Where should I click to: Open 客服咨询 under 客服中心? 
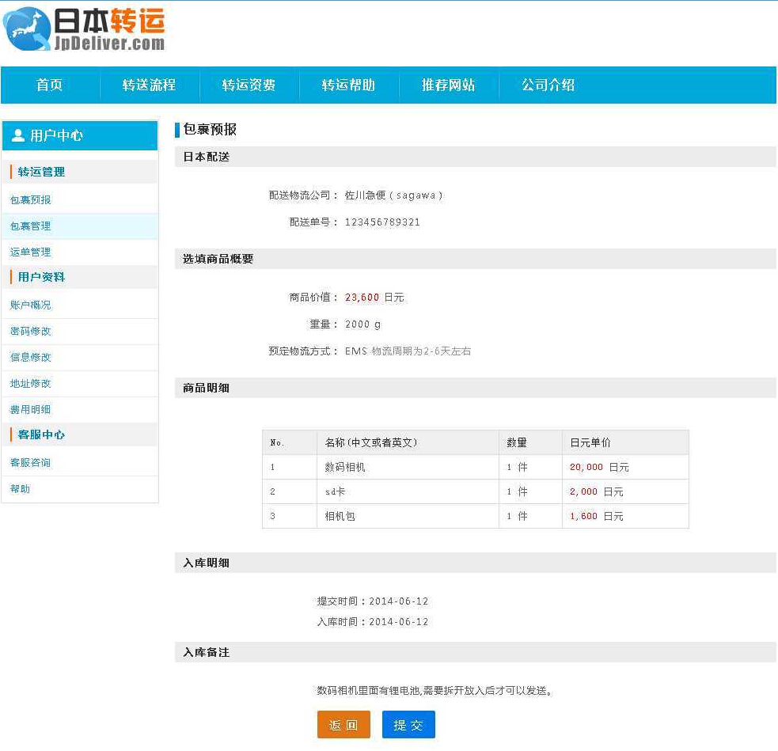coord(30,462)
